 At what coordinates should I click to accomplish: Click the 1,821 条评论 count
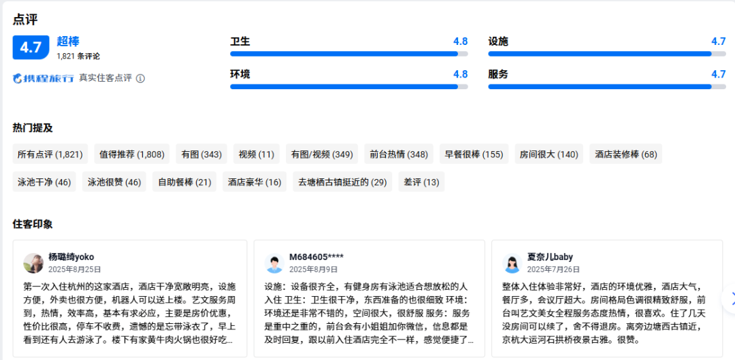78,56
